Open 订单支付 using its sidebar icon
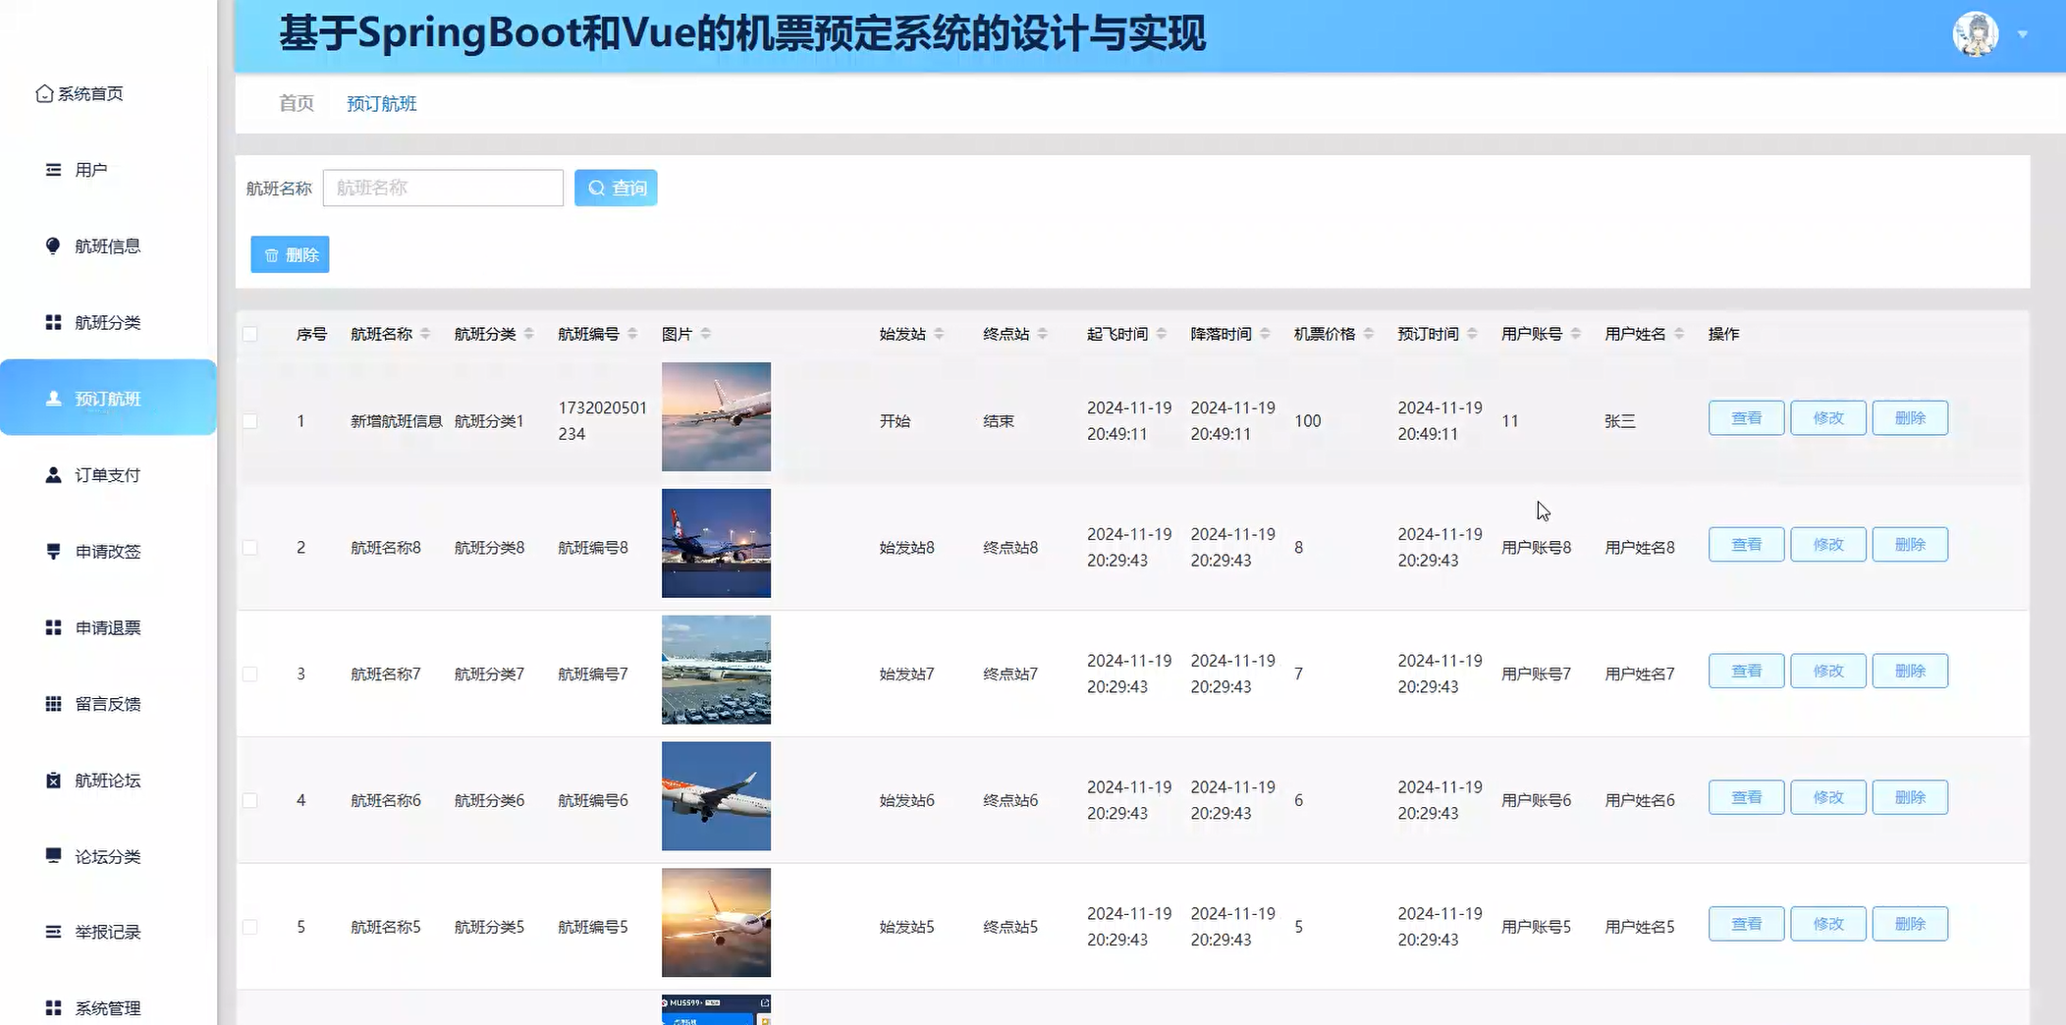This screenshot has height=1025, width=2066. coord(52,474)
